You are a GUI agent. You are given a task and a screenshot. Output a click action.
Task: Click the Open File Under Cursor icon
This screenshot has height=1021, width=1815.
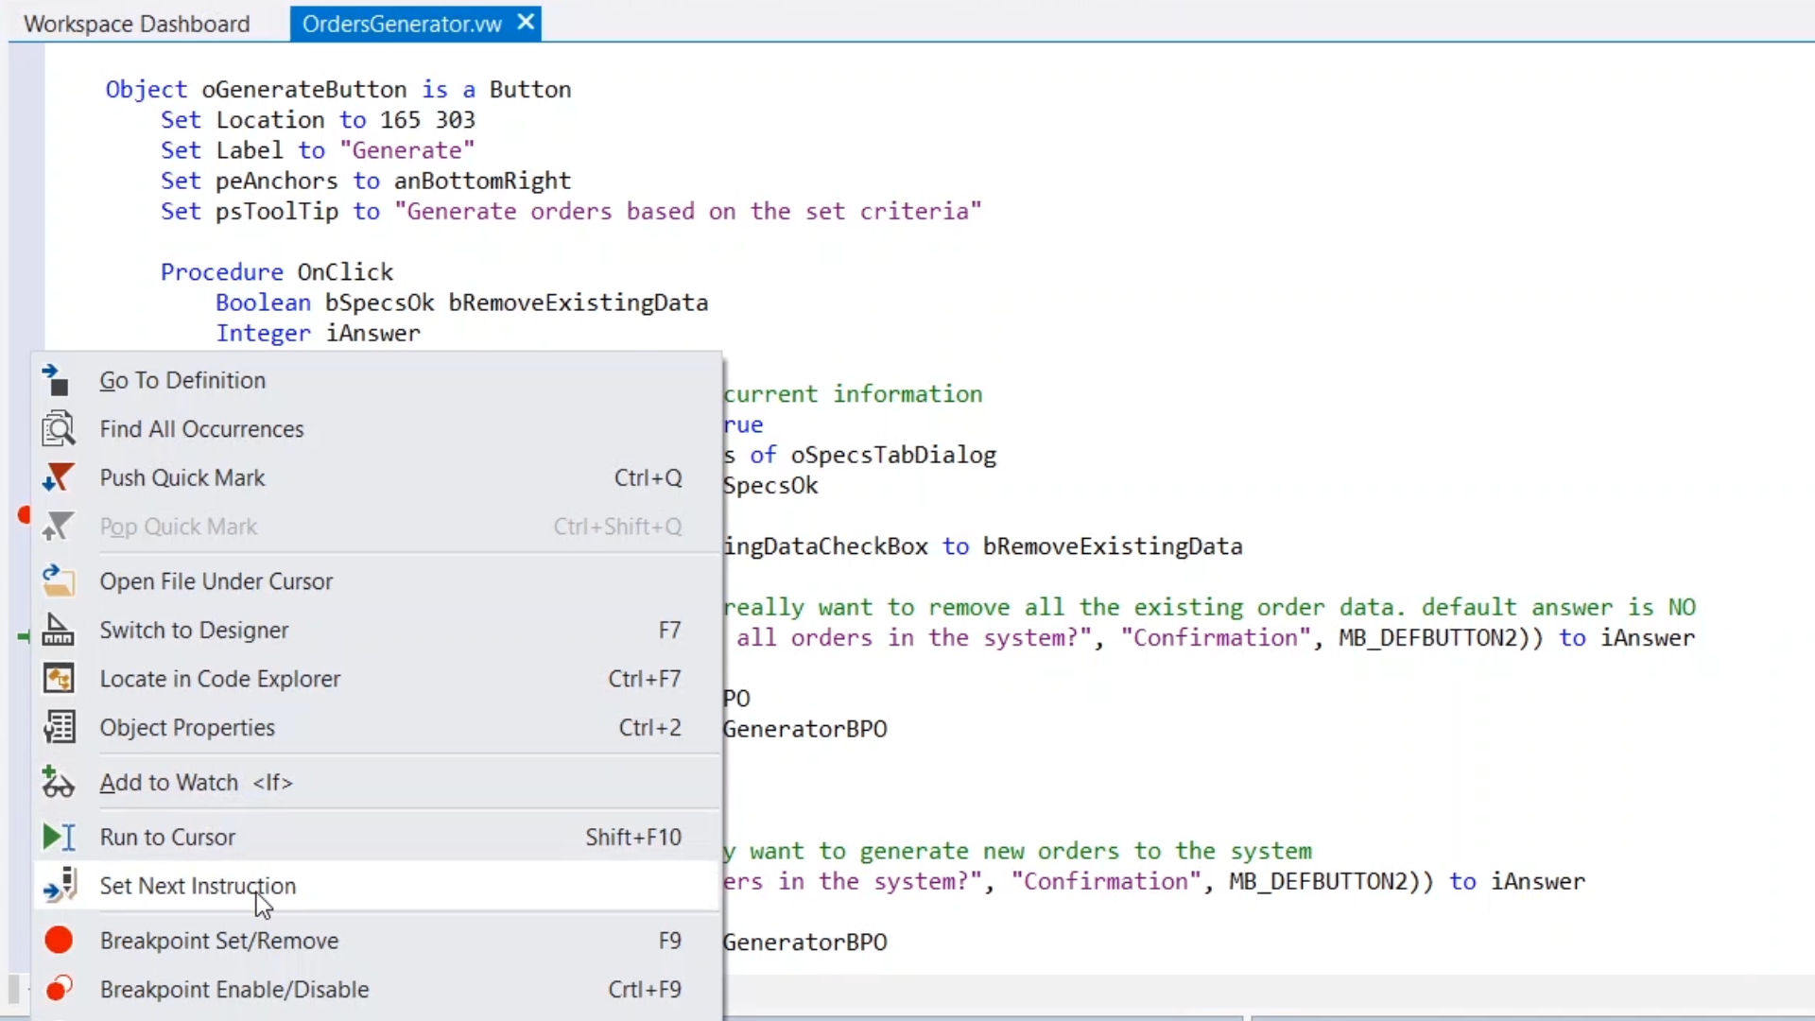pos(58,580)
